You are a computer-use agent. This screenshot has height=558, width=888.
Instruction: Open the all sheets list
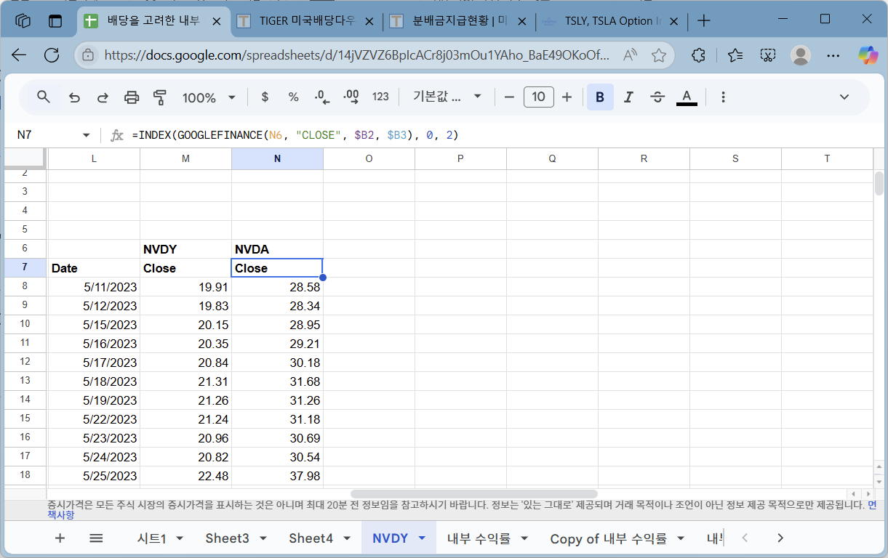click(96, 538)
